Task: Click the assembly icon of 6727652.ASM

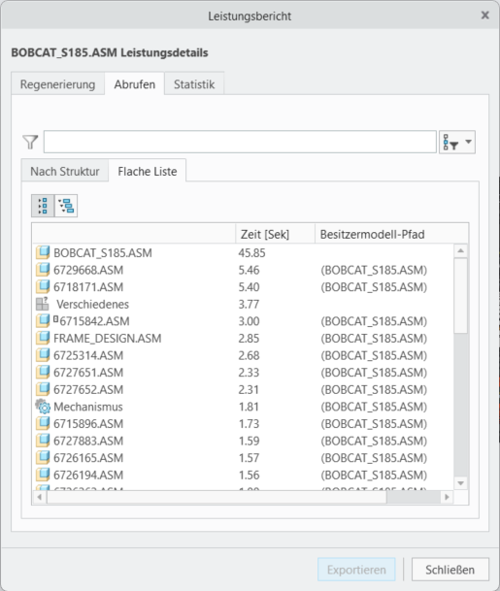Action: tap(43, 388)
